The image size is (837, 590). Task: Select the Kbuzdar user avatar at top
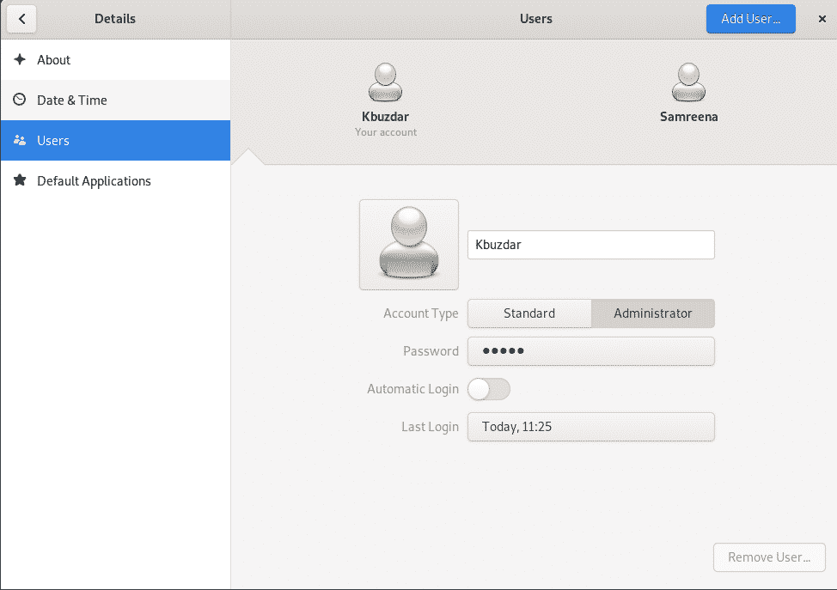click(x=385, y=83)
